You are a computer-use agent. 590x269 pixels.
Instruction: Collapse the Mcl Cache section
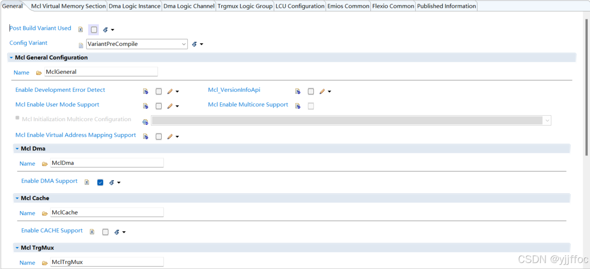17,198
